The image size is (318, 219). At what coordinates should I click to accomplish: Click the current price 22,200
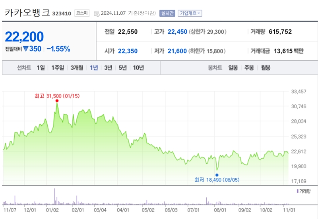[24, 36]
